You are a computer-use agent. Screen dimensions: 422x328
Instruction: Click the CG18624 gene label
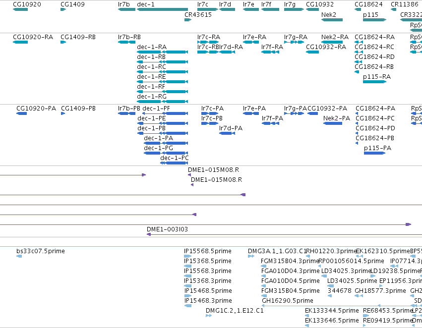tap(368, 4)
